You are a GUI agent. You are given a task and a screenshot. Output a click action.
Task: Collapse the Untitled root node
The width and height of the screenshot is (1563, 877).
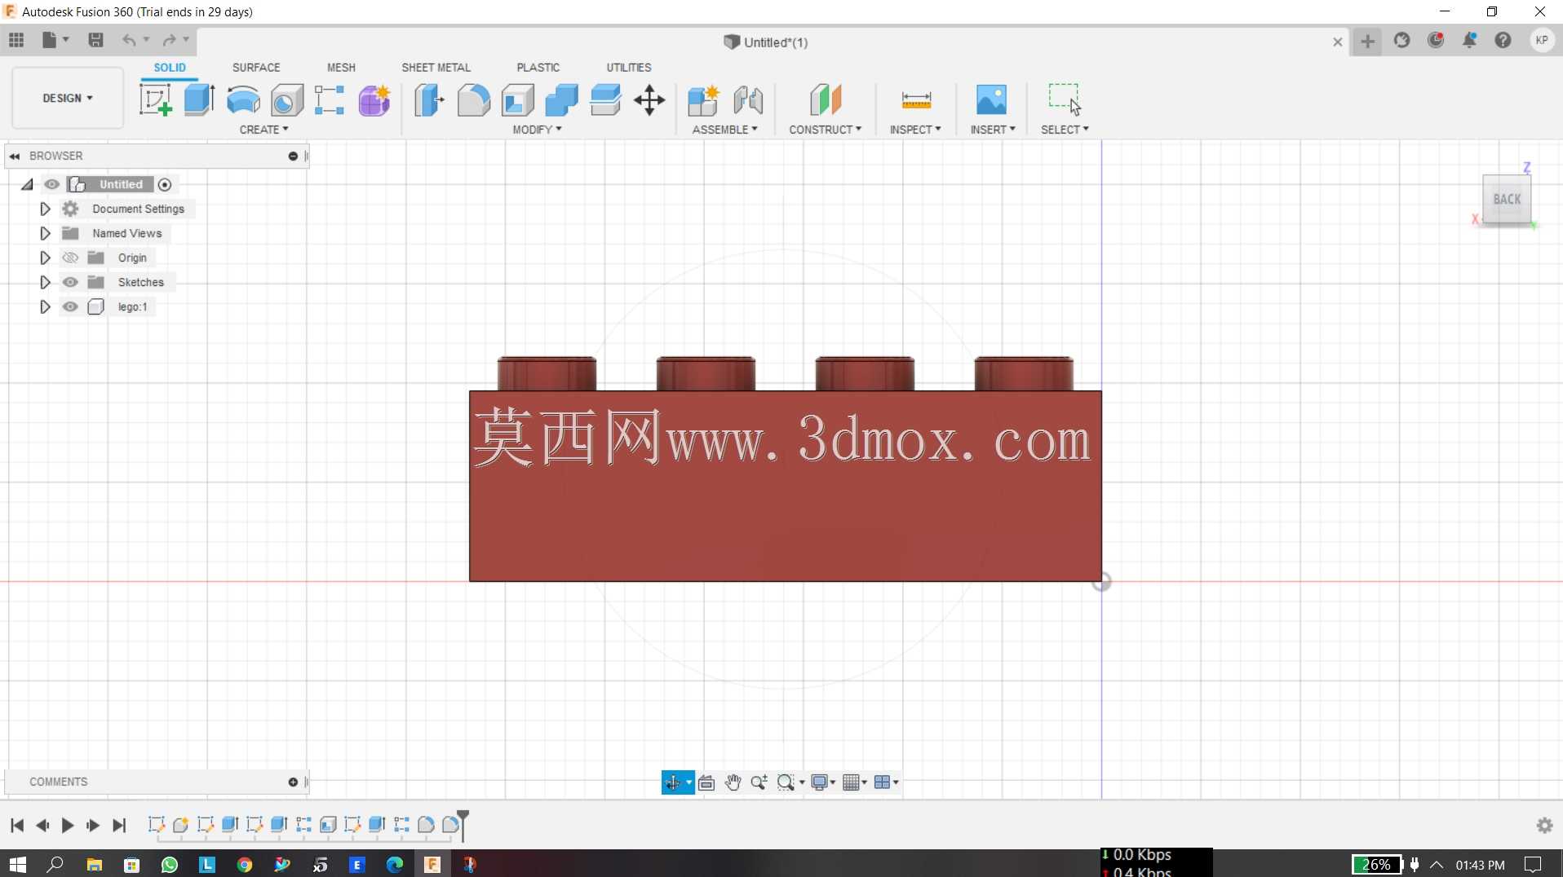click(x=28, y=185)
